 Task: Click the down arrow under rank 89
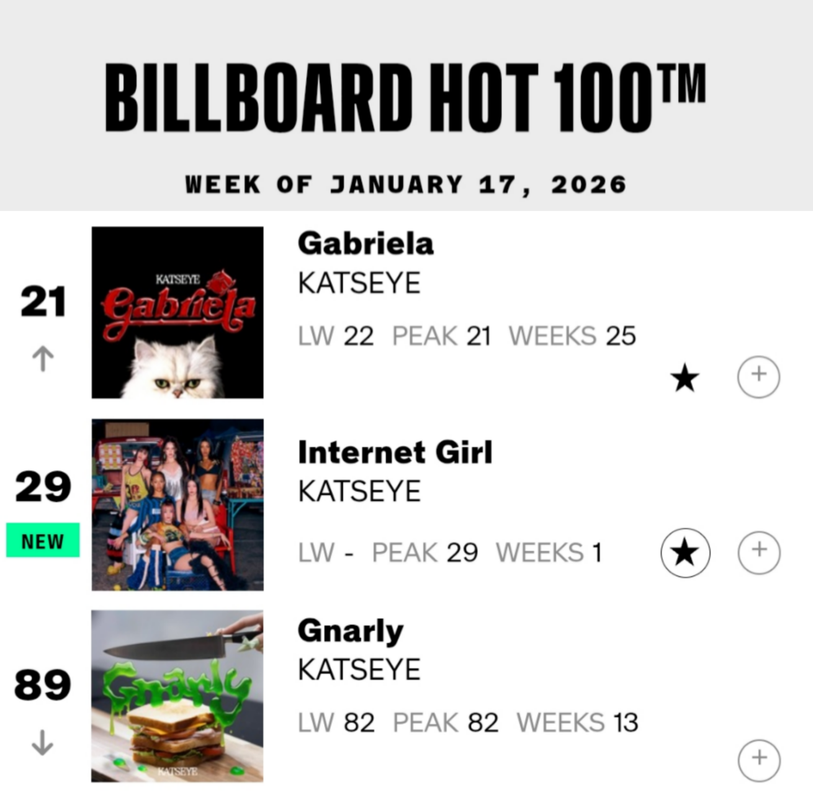tap(42, 742)
